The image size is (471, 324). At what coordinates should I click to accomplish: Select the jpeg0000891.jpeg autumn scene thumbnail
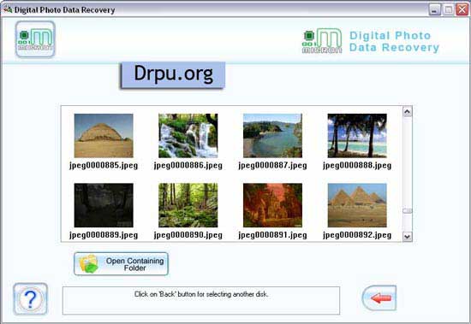tap(272, 205)
